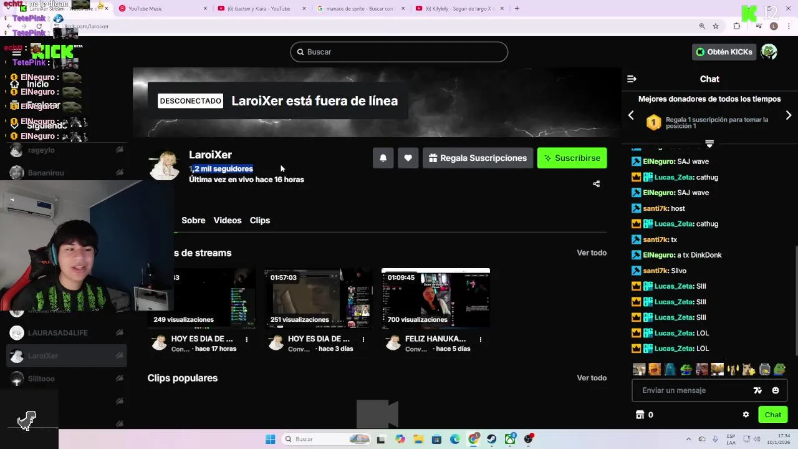The height and width of the screenshot is (449, 798).
Task: Share the channel using the share icon
Action: click(x=596, y=184)
